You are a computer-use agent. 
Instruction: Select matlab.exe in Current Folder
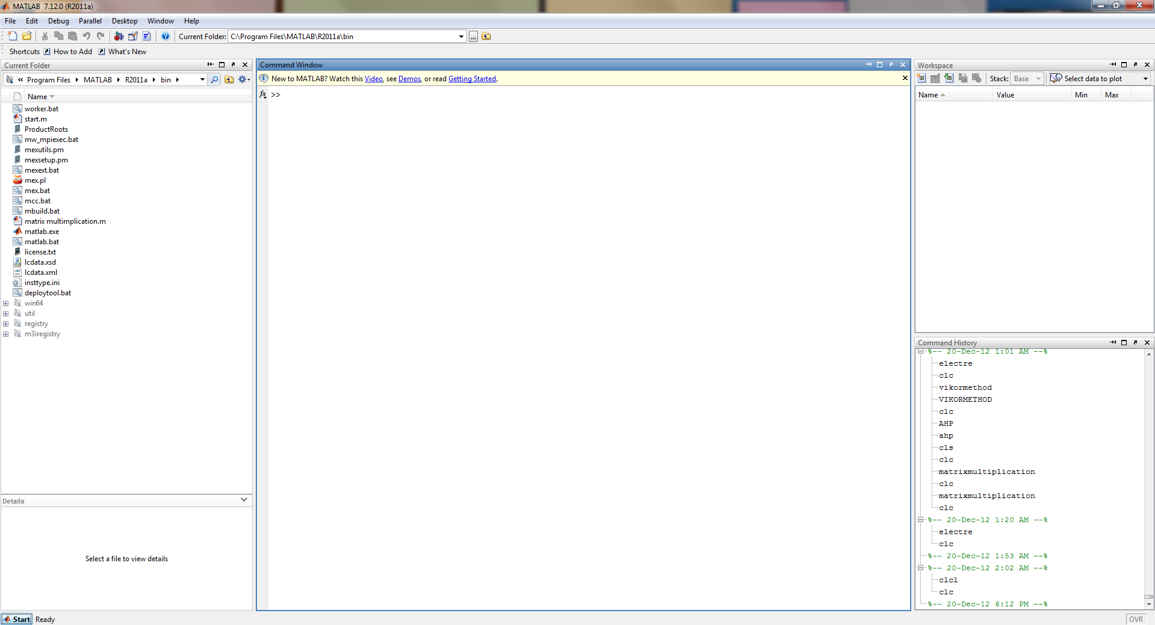[x=42, y=232]
